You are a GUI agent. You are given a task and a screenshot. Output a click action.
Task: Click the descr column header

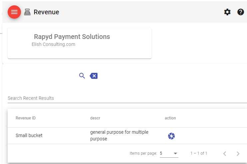click(x=95, y=118)
